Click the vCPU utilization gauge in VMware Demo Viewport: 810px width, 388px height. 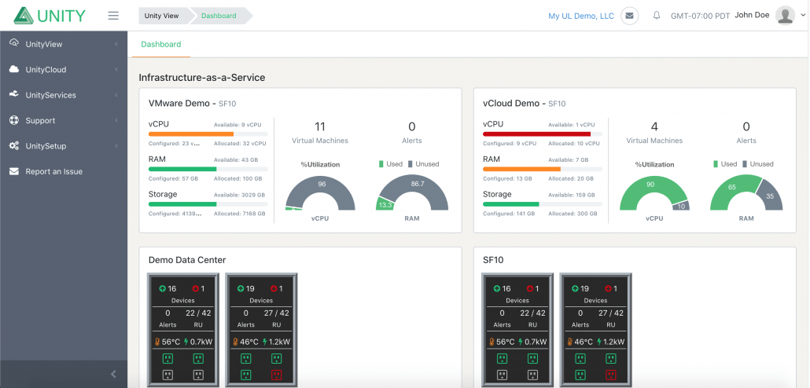click(320, 192)
